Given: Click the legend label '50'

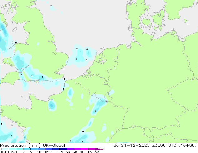Looking at the screenshot, I should 97,152.
